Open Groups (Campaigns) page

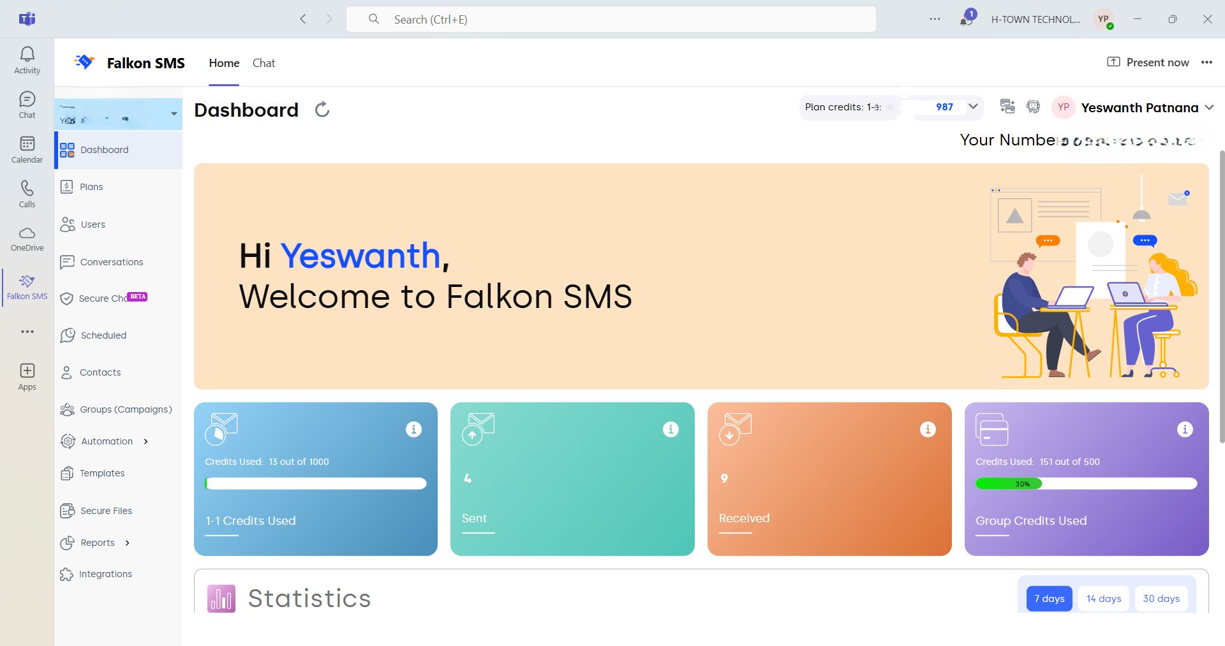pos(126,409)
